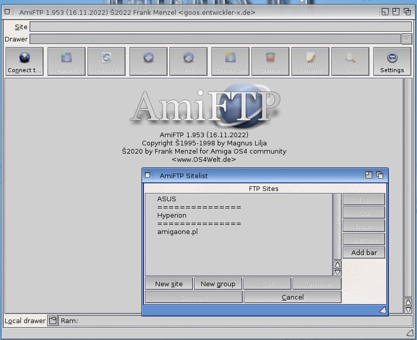Send the Sitelist window to back
417x340 pixels.
coord(380,175)
